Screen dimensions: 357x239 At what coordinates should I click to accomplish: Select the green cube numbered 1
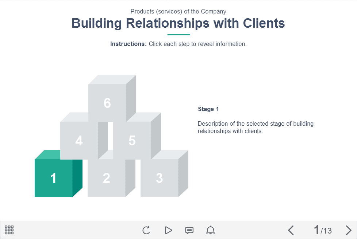[54, 178]
